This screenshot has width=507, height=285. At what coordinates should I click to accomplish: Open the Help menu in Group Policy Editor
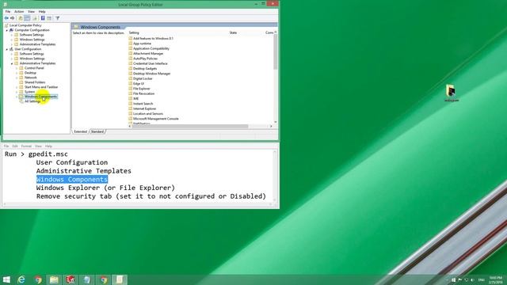(42, 12)
